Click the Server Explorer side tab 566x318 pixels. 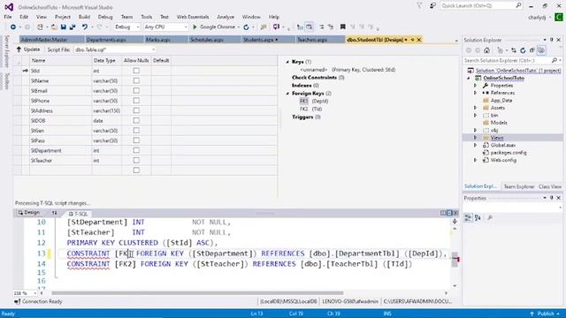(x=6, y=51)
